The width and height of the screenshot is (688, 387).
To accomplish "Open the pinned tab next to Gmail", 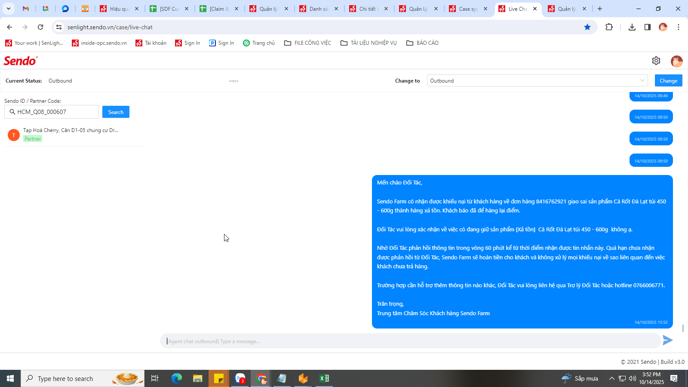I will (46, 9).
